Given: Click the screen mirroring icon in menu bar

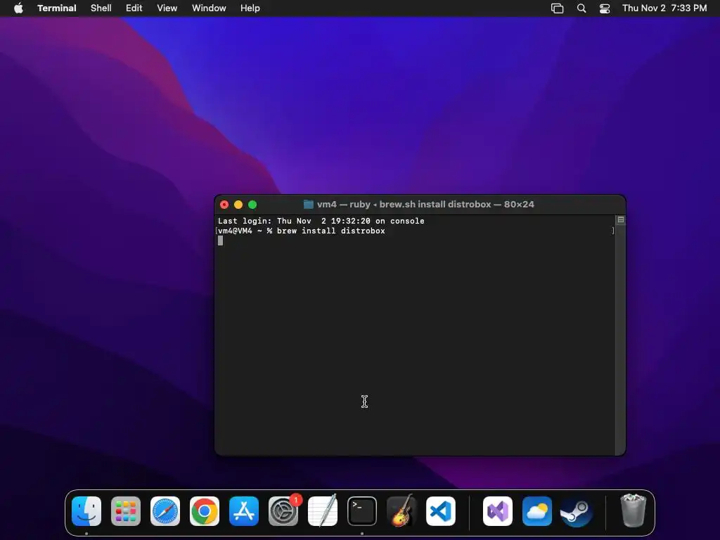Looking at the screenshot, I should (x=557, y=8).
